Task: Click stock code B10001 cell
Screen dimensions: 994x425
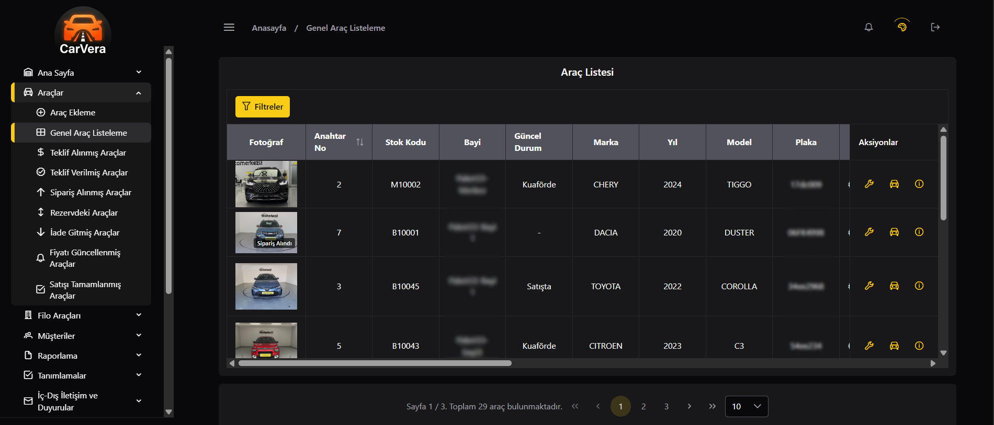Action: pyautogui.click(x=405, y=232)
